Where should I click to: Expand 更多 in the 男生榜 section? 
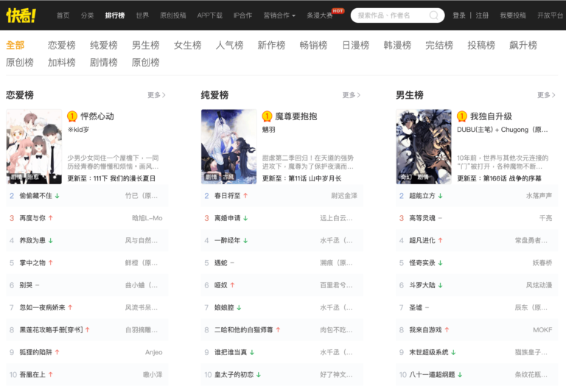[546, 95]
